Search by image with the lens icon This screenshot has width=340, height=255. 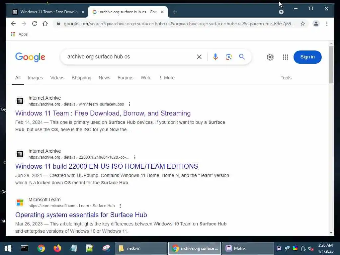pos(228,57)
